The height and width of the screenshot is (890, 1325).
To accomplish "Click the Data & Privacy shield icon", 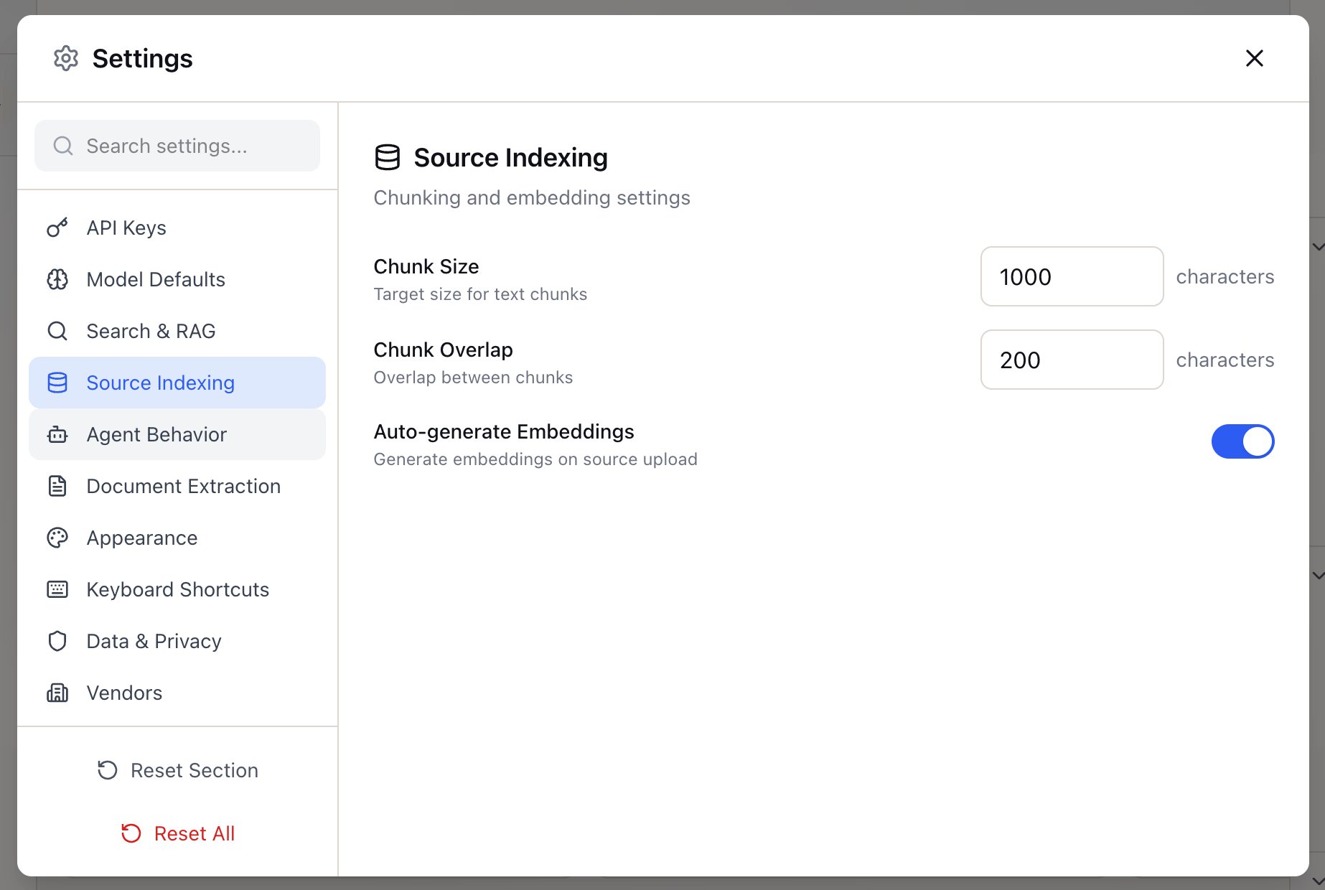I will [x=57, y=641].
